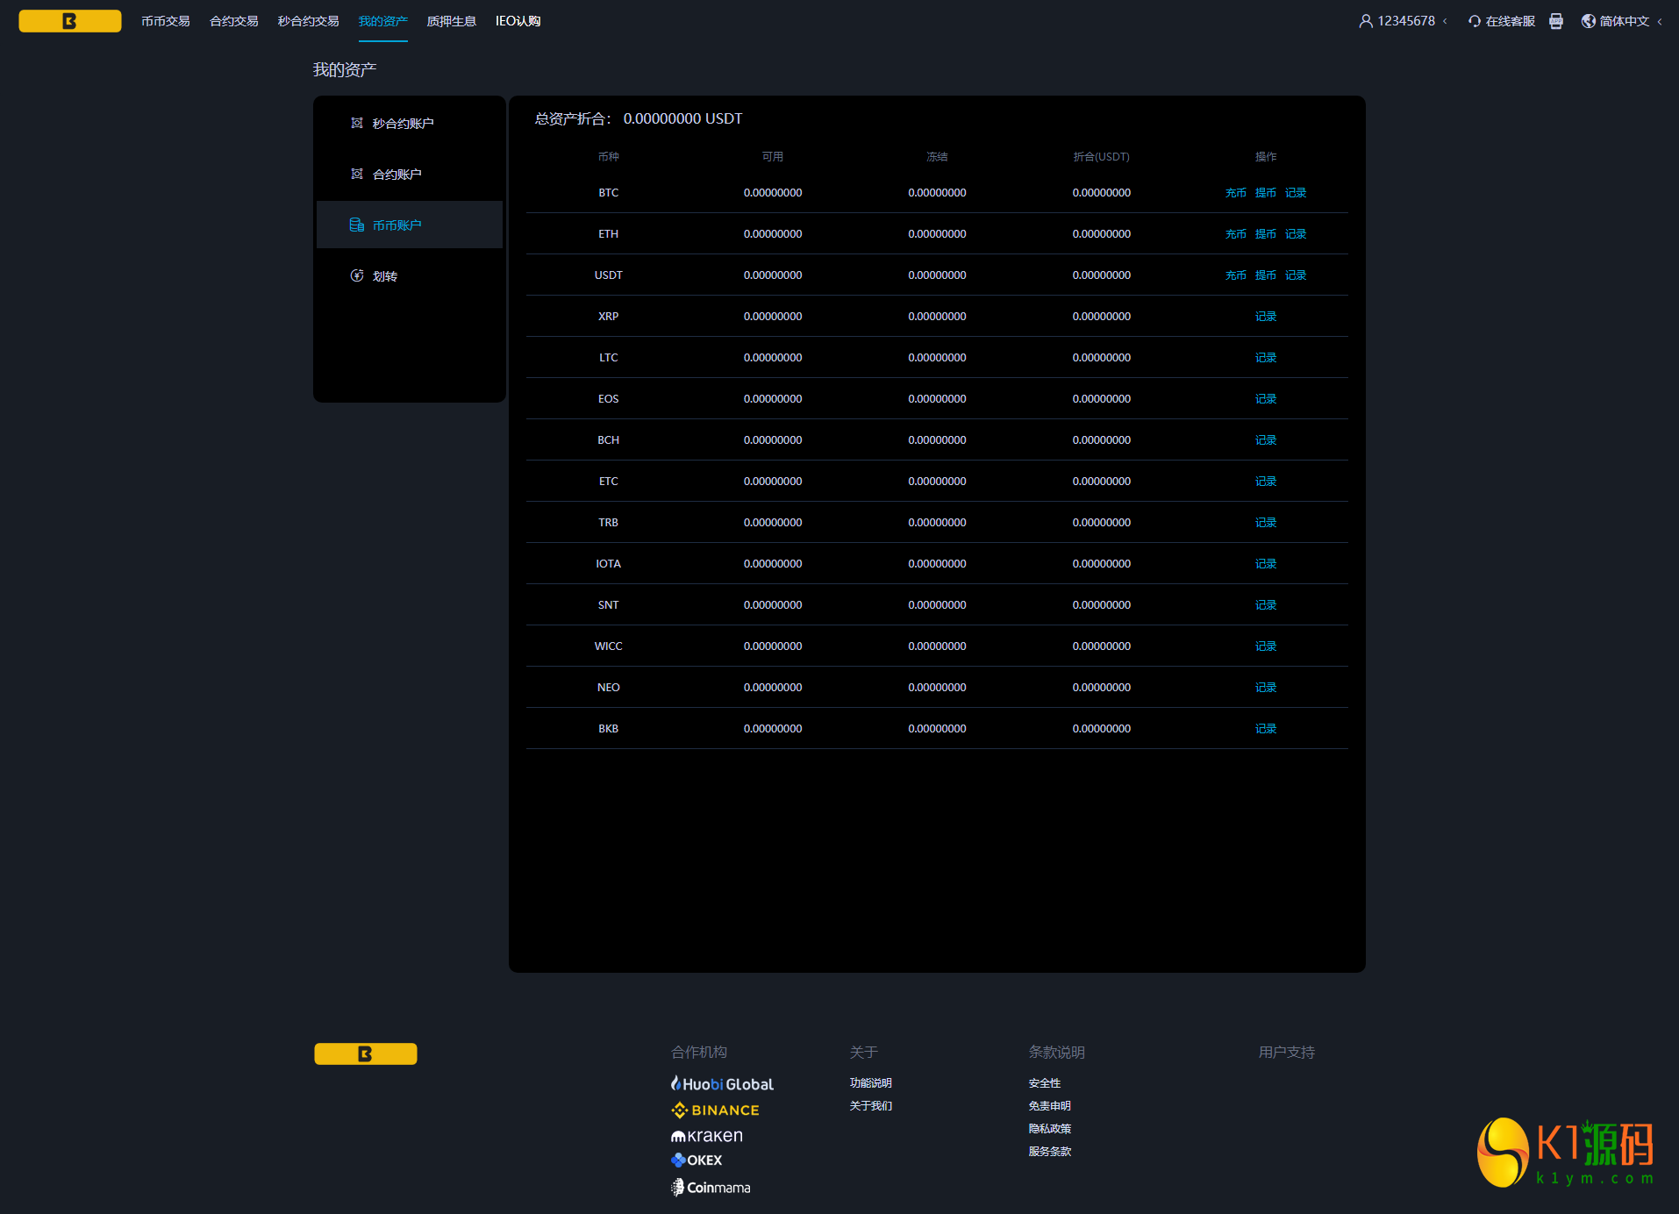
Task: Select 划转 in the sidebar
Action: (410, 275)
